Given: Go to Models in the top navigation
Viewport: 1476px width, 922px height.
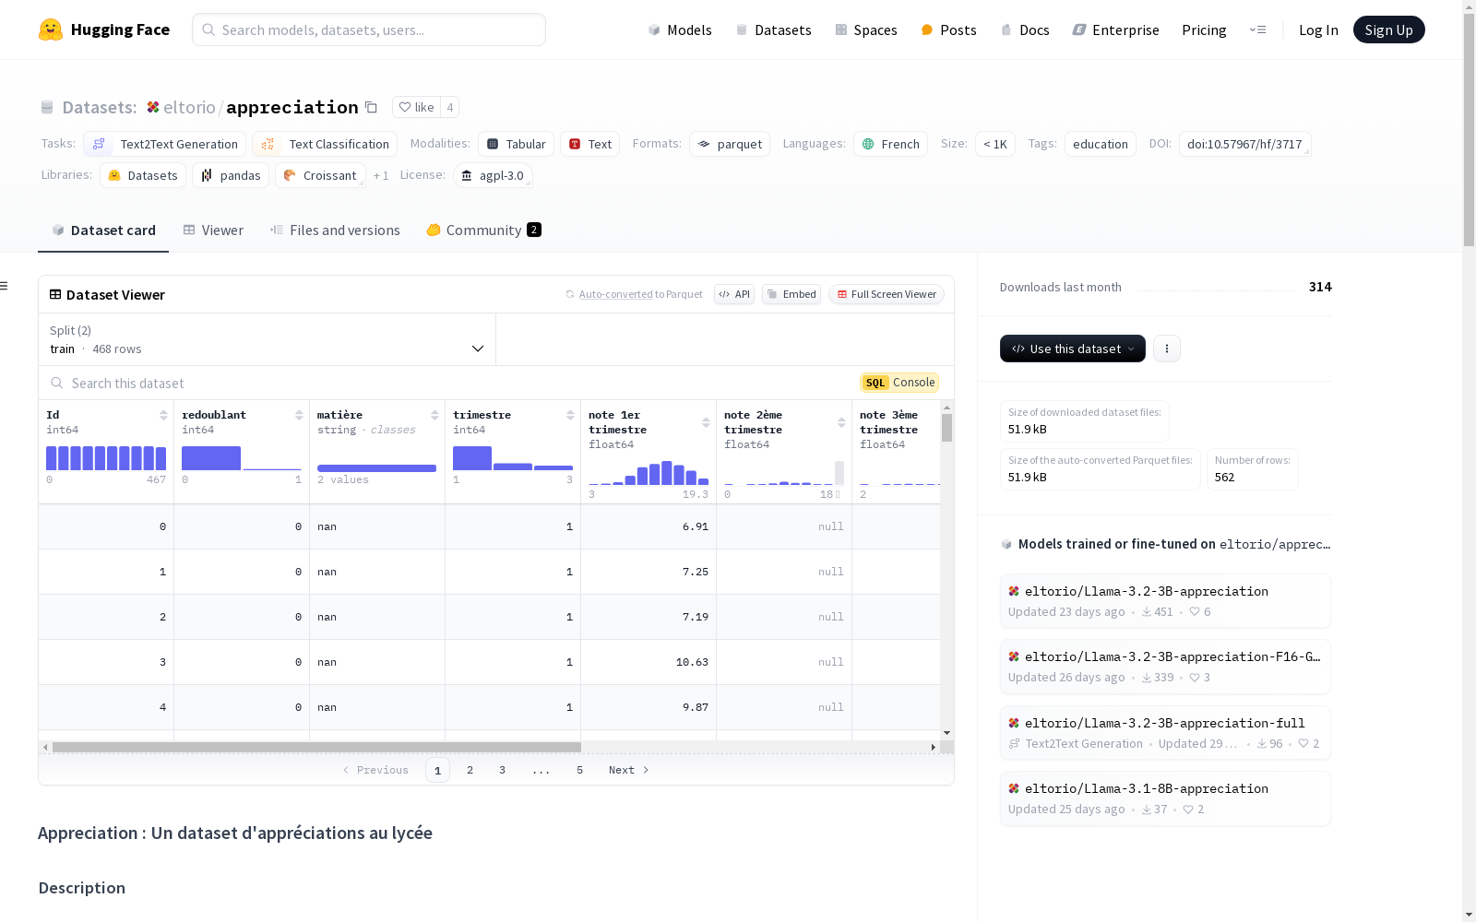Looking at the screenshot, I should point(680,30).
